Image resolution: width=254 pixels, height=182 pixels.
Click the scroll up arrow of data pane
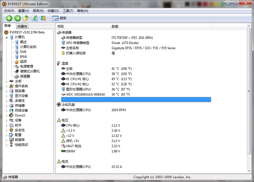coord(249,26)
